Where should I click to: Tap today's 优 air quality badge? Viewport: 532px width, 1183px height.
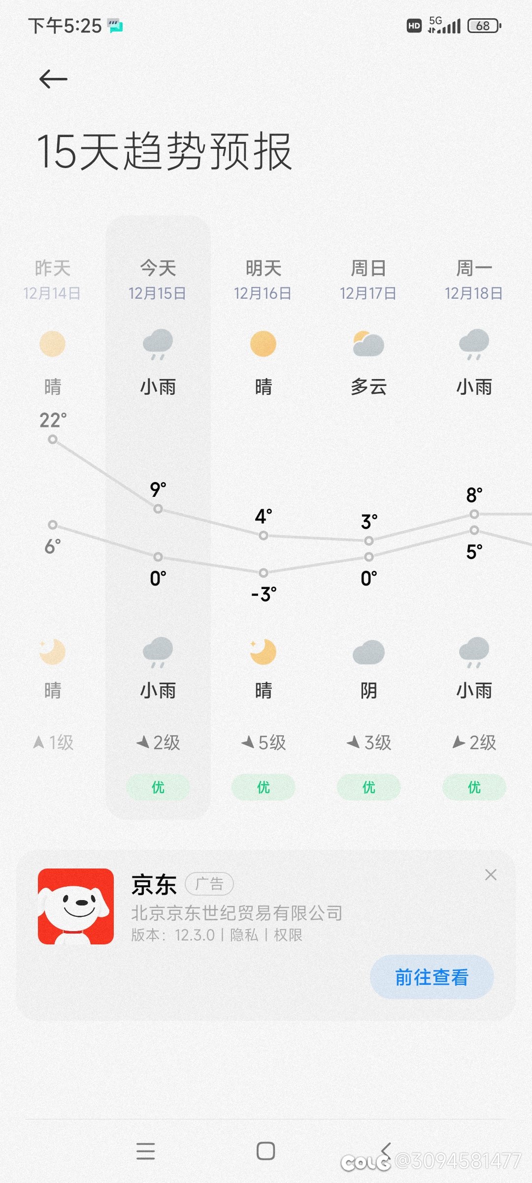point(158,787)
